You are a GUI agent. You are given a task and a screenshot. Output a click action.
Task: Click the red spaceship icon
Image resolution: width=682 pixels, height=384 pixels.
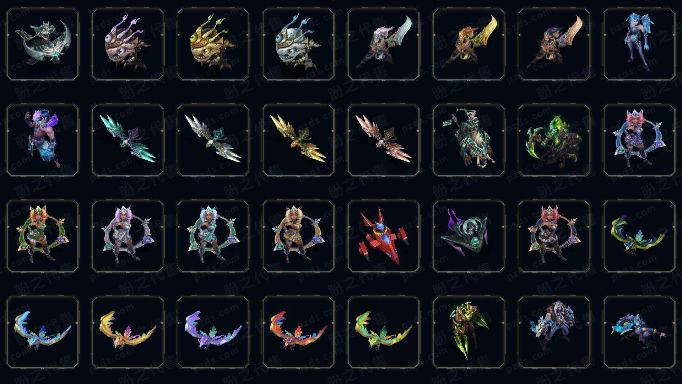(384, 236)
